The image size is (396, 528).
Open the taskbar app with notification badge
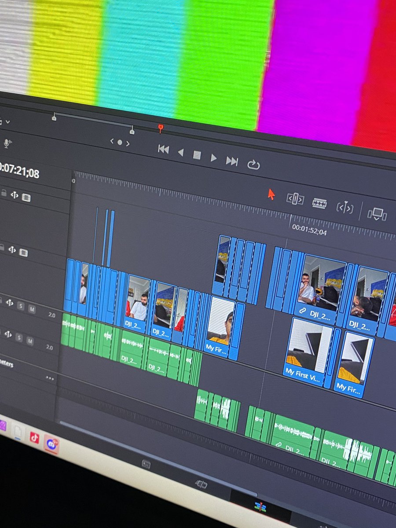click(51, 444)
